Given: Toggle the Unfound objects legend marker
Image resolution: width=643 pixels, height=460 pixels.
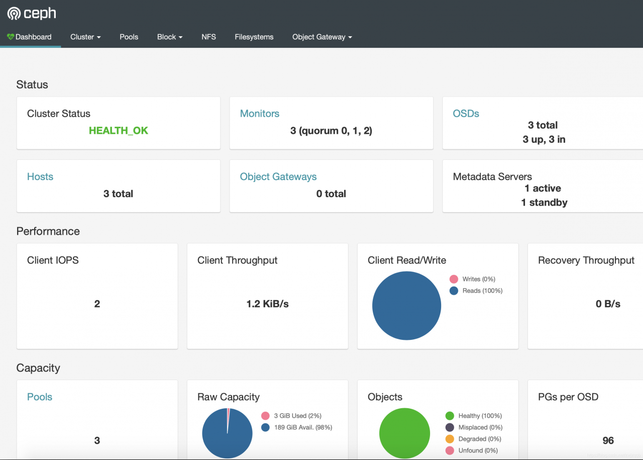Looking at the screenshot, I should click(x=450, y=450).
